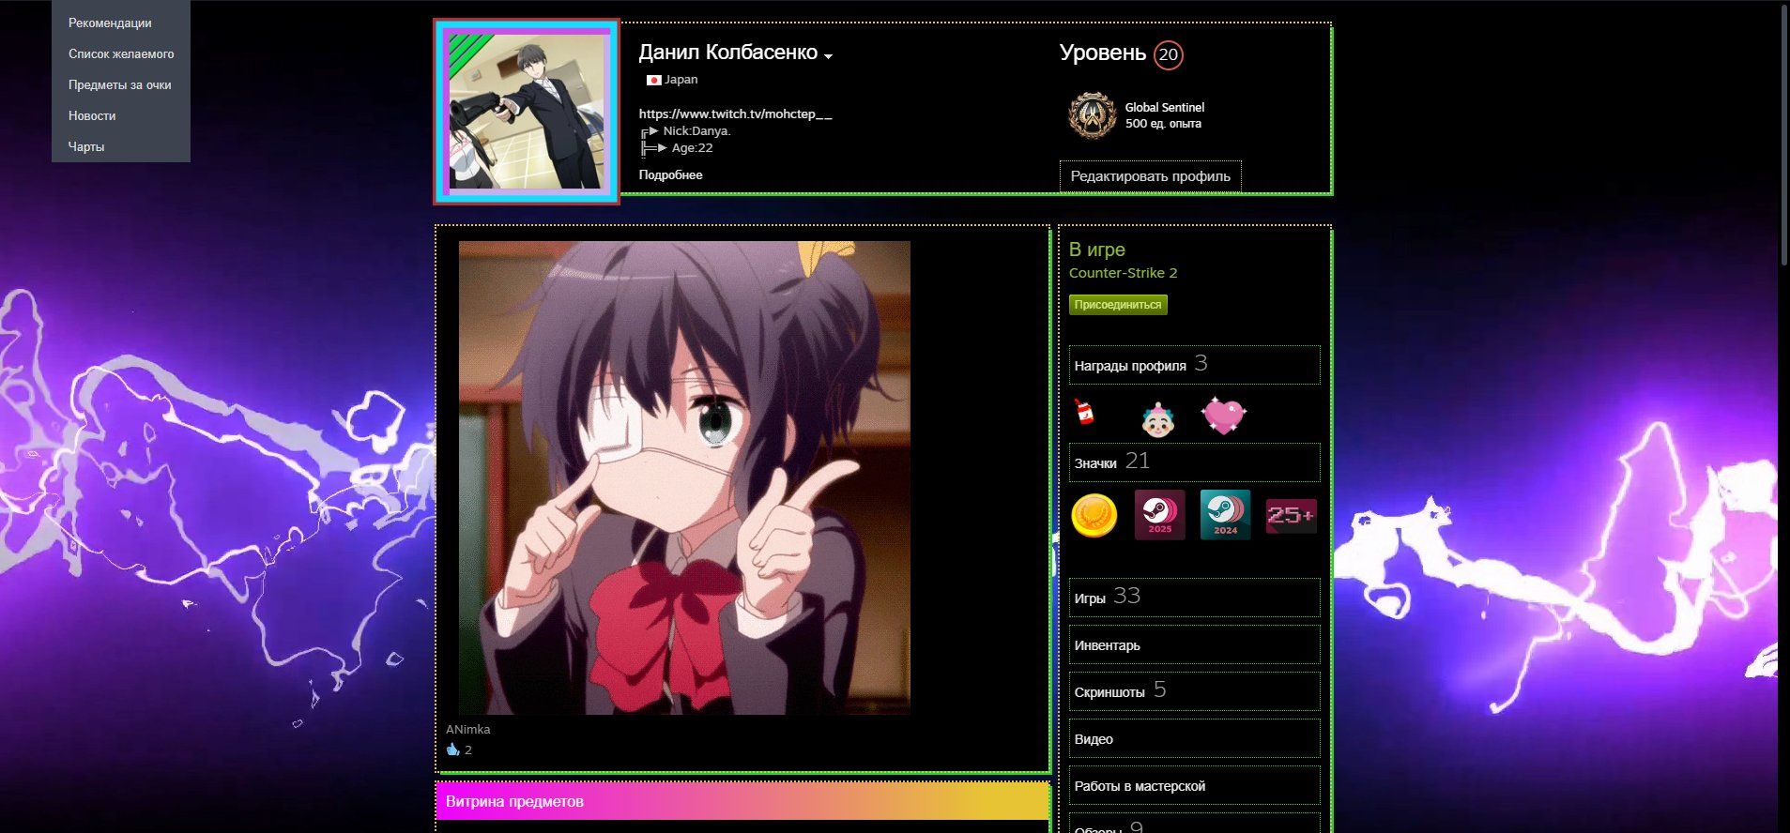Image resolution: width=1790 pixels, height=833 pixels.
Task: Expand dropdown arrow next to Данил Колбасенко
Action: (x=828, y=56)
